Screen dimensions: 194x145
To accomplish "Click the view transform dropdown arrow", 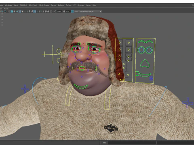I will click(100, 11).
